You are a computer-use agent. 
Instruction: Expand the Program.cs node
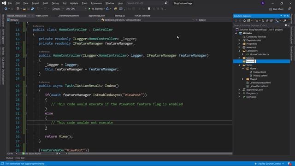(x=239, y=93)
